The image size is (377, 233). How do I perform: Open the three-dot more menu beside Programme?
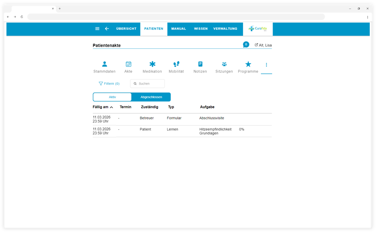267,64
